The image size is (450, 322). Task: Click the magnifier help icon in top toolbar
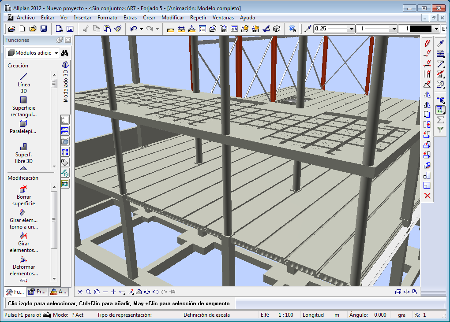[x=292, y=29]
